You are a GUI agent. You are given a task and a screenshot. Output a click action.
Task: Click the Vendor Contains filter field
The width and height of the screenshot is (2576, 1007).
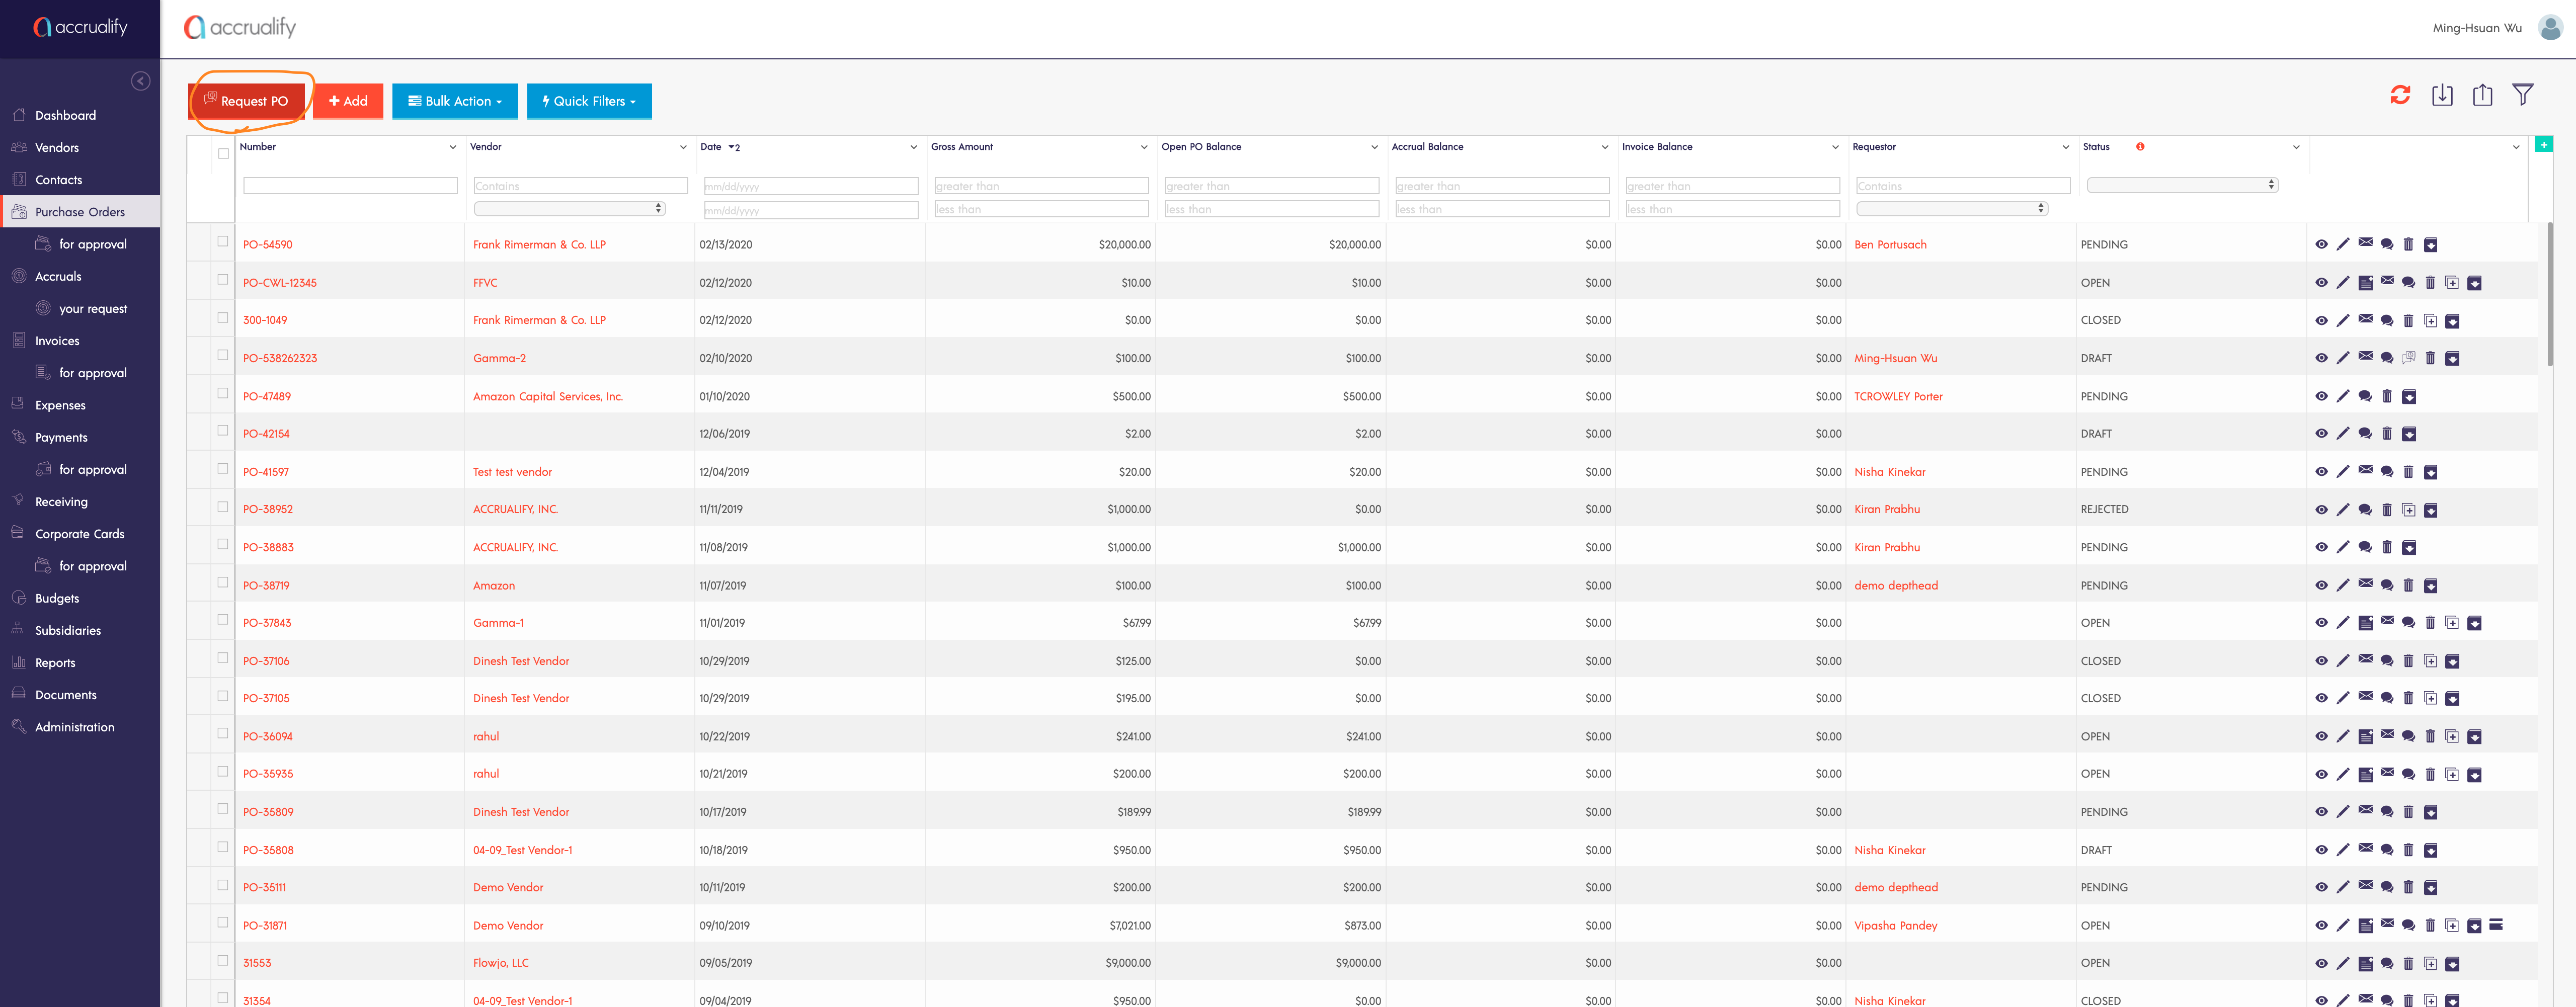click(580, 186)
